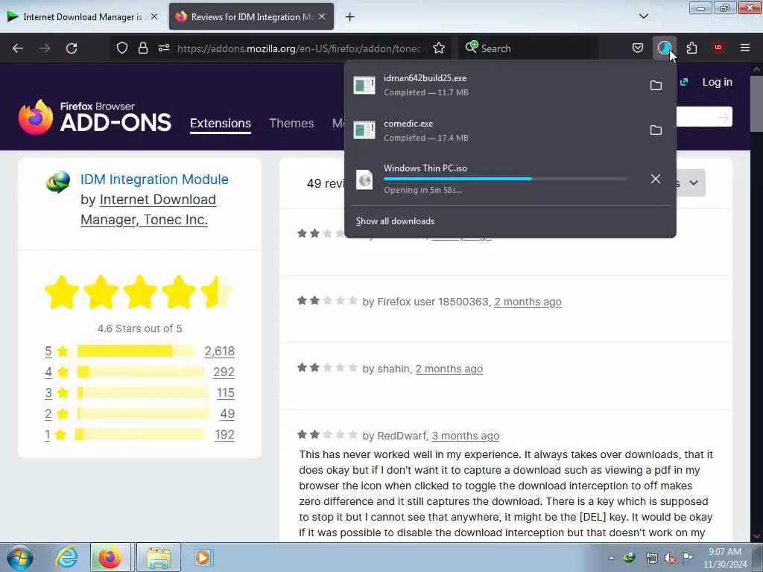Click the 2,618 five-star count

pyautogui.click(x=220, y=352)
